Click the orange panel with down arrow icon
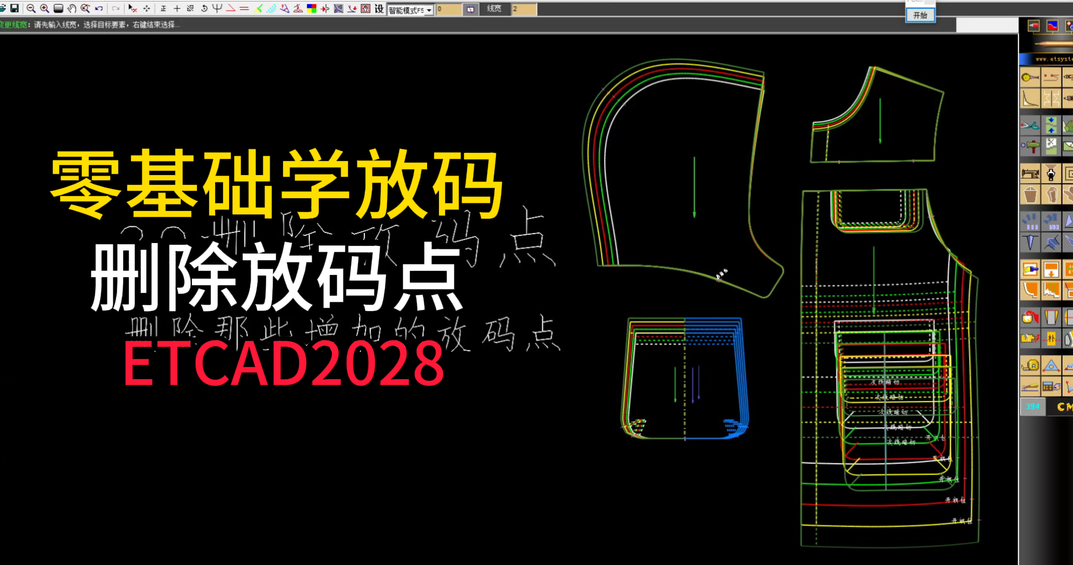 [1051, 269]
